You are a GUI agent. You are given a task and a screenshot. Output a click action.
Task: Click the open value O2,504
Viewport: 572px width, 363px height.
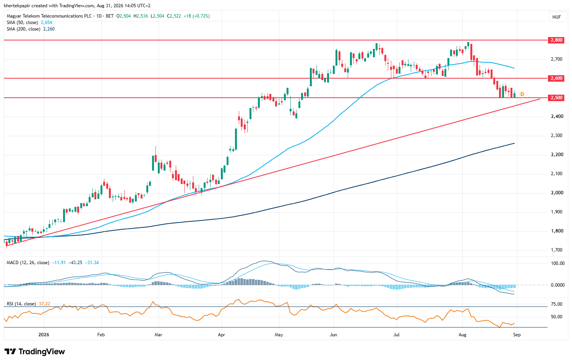pos(124,16)
